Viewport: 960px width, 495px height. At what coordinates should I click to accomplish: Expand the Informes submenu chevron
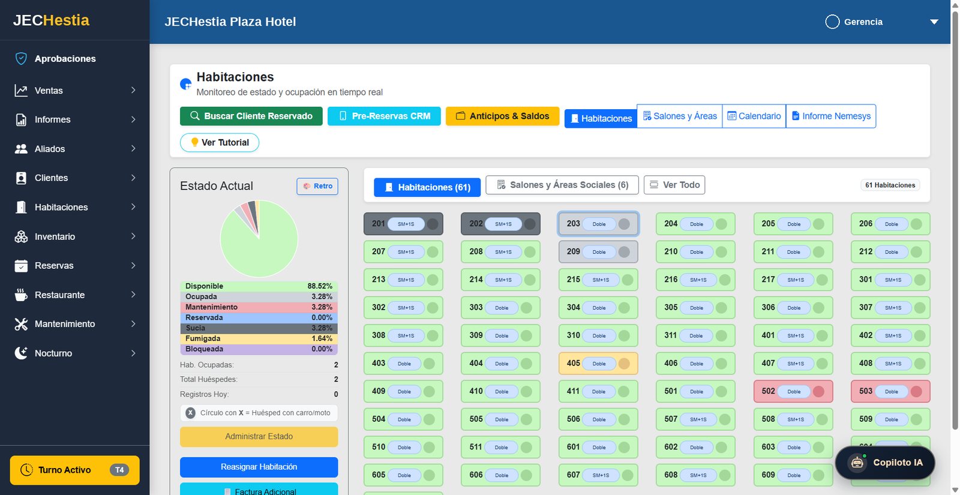(133, 119)
